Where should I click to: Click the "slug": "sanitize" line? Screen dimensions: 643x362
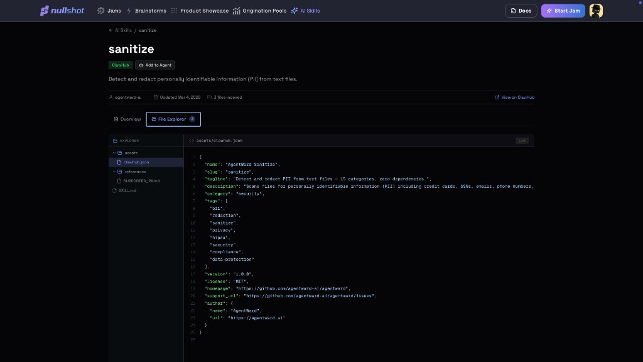[229, 172]
